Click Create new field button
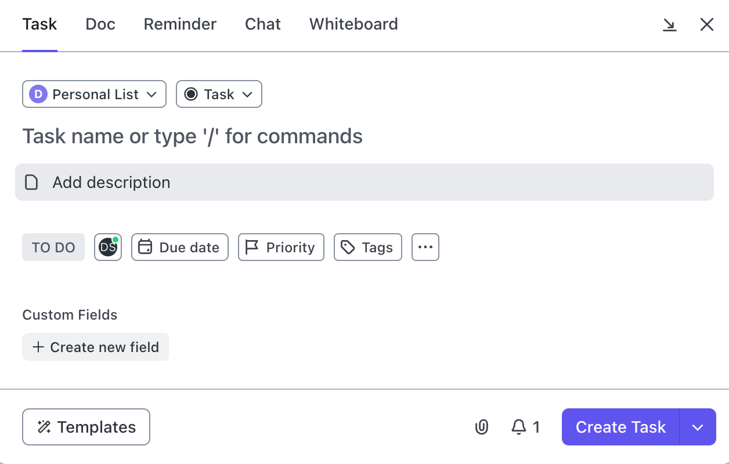Viewport: 729px width, 464px height. [96, 347]
